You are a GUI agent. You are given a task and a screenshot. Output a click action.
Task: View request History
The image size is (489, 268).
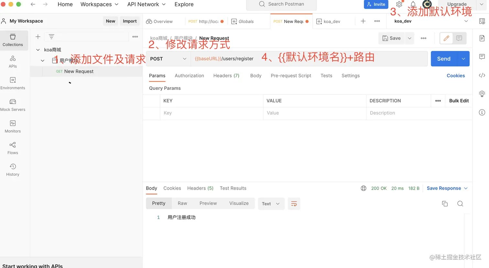13,170
